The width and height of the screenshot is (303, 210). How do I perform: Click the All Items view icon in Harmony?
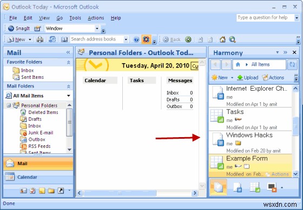(x=219, y=187)
